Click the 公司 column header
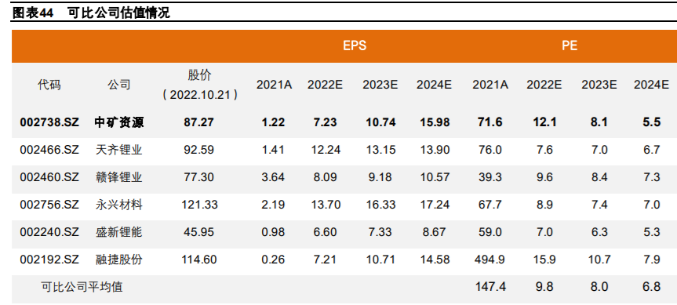The width and height of the screenshot is (677, 305). click(x=118, y=85)
